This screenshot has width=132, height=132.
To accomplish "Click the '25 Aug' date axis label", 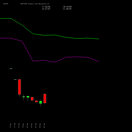I will [40, 126].
